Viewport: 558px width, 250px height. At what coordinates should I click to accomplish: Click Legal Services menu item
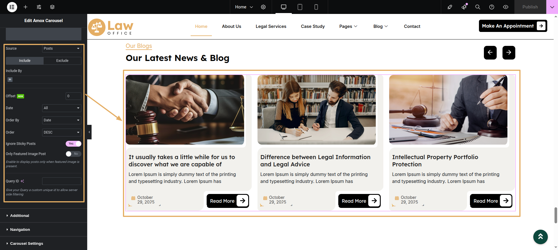271,26
